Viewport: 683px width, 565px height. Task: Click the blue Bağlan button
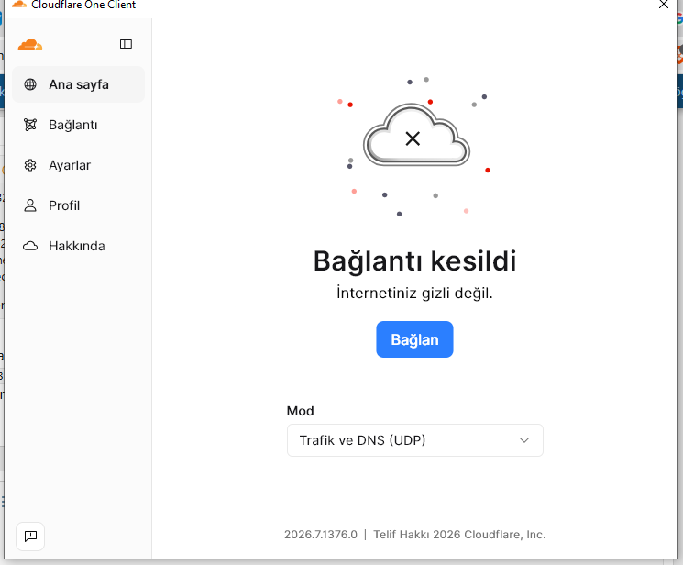click(414, 339)
